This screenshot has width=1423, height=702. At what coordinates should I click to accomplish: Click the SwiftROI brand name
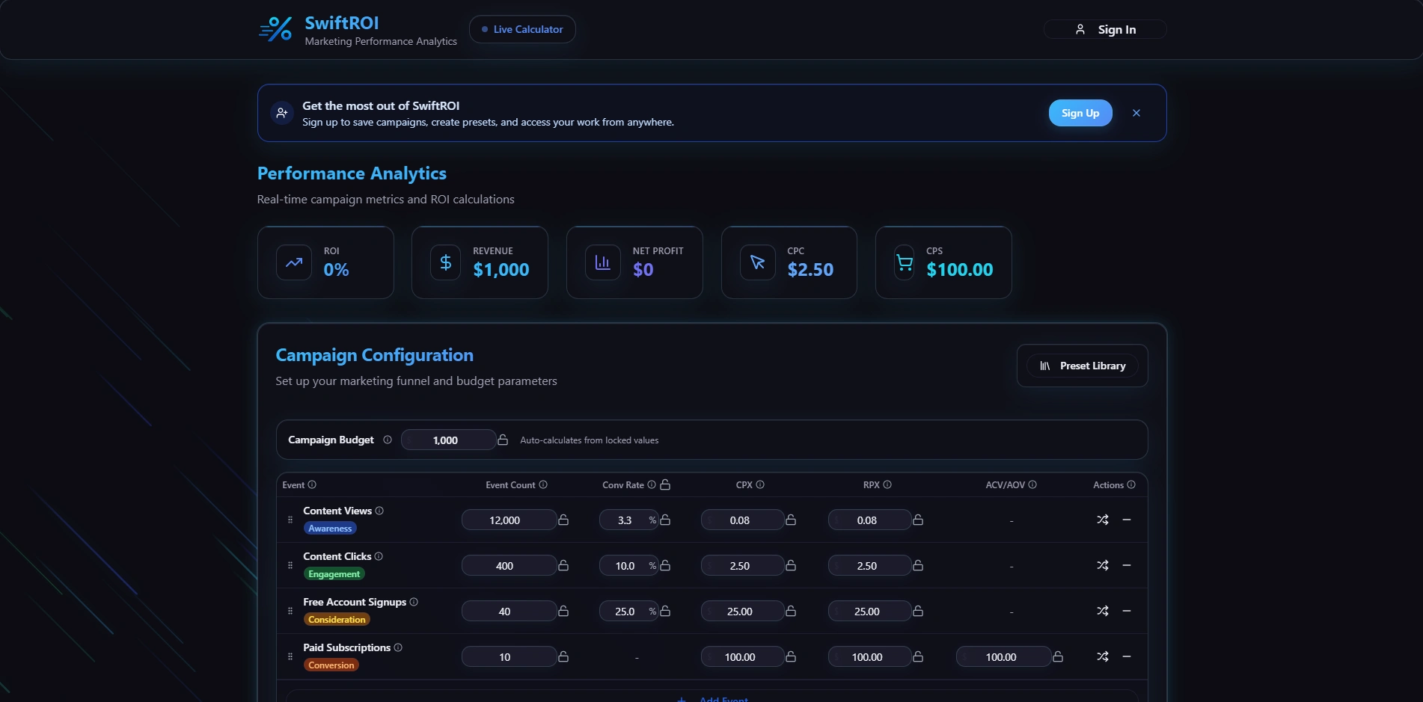[x=342, y=23]
